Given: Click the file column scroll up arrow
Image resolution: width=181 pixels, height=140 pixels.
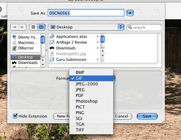Looking at the screenshot, I should pos(102,51).
